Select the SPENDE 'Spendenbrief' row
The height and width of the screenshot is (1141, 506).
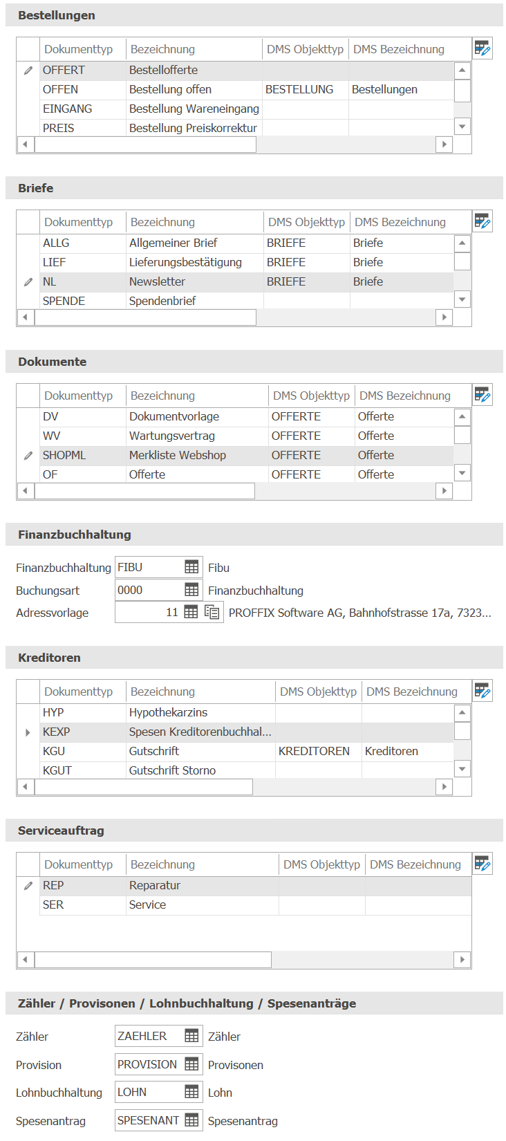[x=247, y=301]
